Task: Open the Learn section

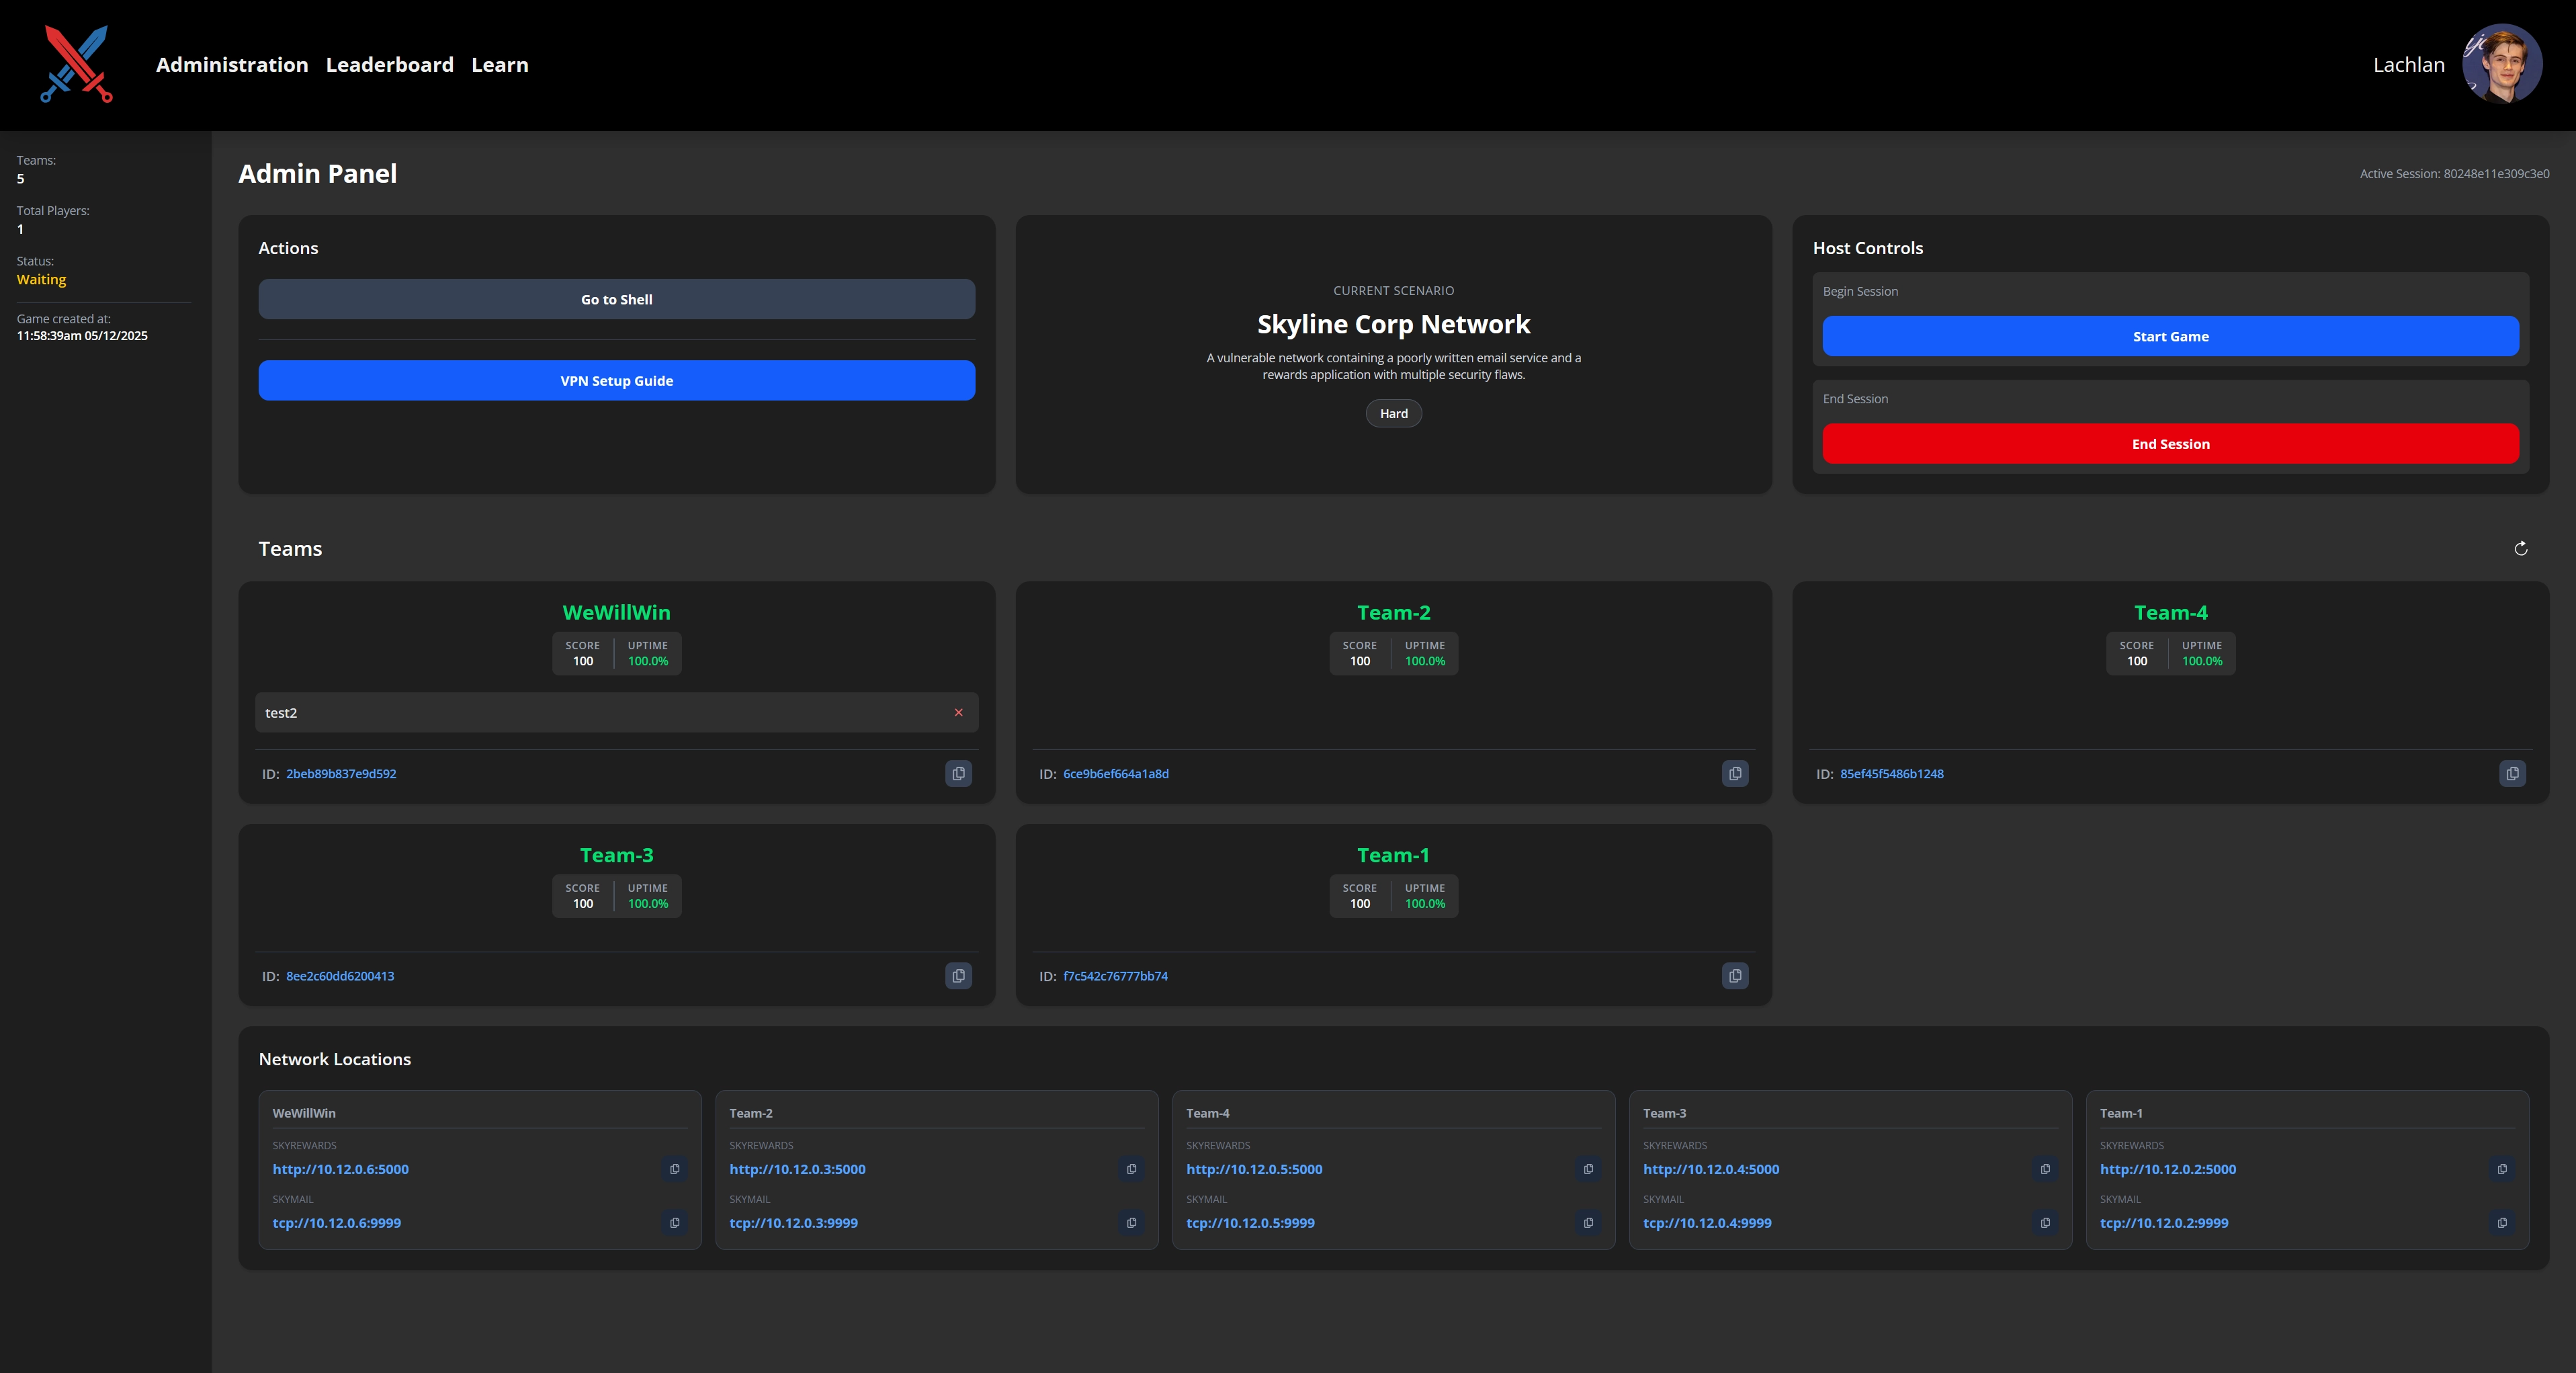Action: (x=500, y=64)
